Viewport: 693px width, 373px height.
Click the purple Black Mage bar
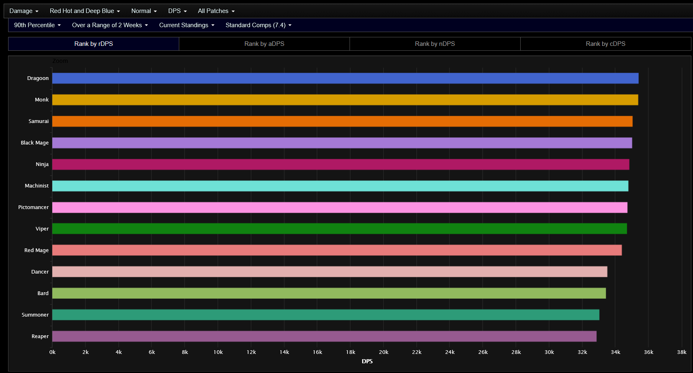click(x=342, y=143)
